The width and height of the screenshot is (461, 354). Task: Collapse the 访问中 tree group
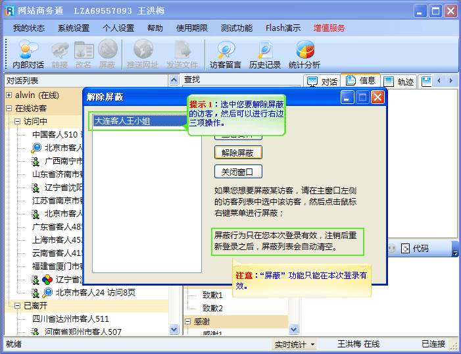click(18, 122)
